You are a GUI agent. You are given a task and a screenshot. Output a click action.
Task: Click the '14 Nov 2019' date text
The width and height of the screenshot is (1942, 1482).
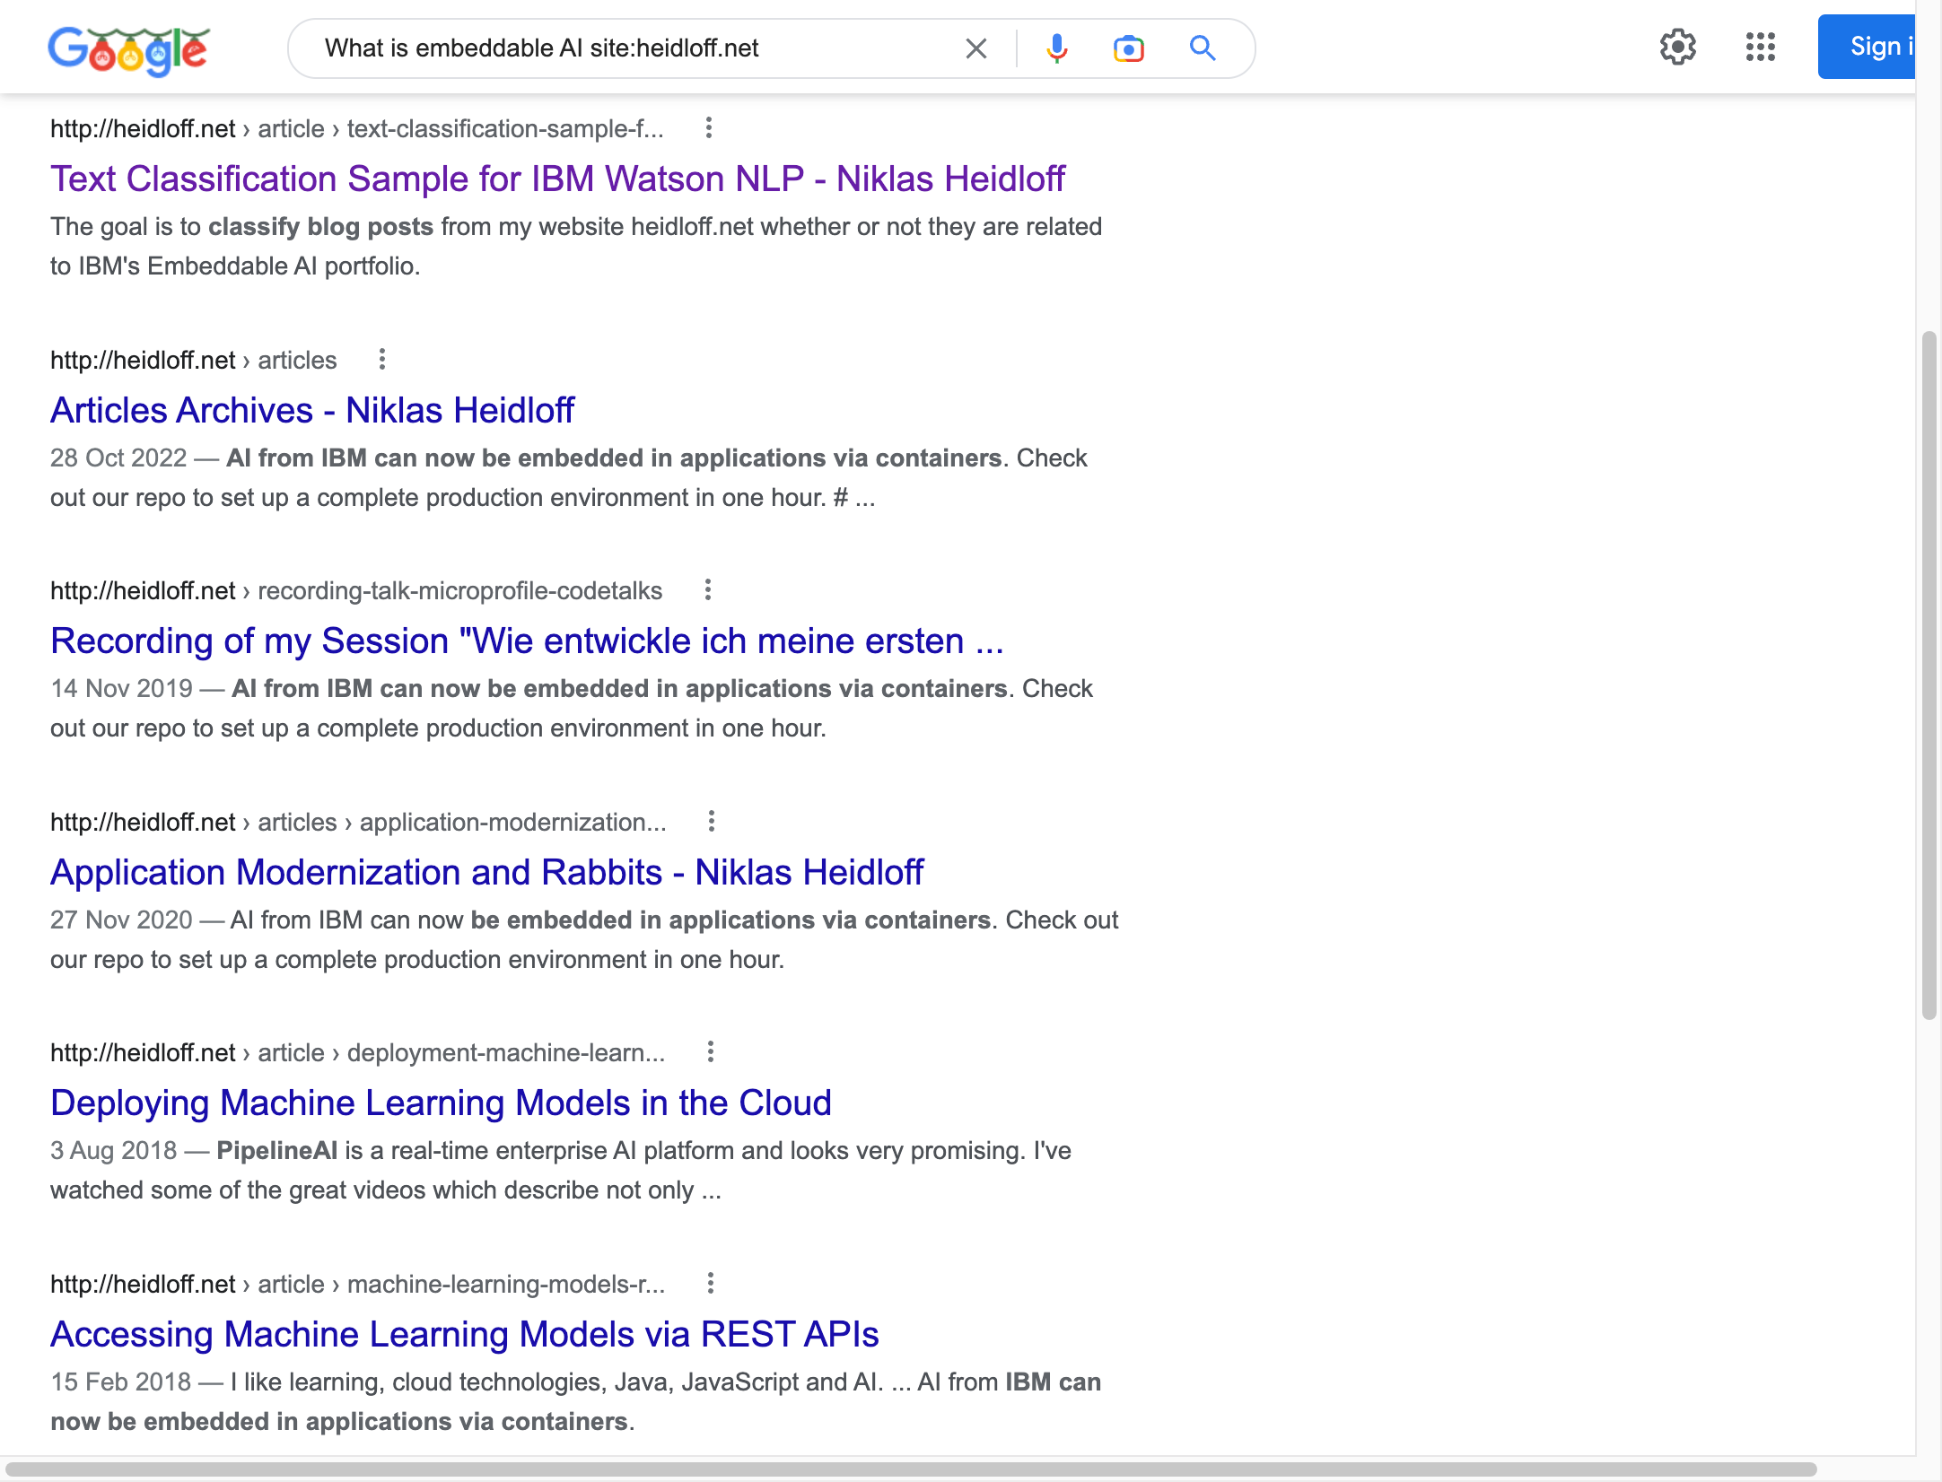click(121, 689)
